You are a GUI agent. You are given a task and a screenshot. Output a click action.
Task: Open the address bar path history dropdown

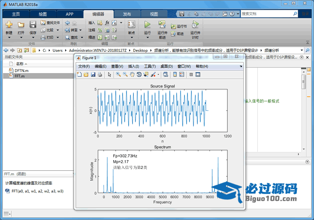[x=302, y=50]
